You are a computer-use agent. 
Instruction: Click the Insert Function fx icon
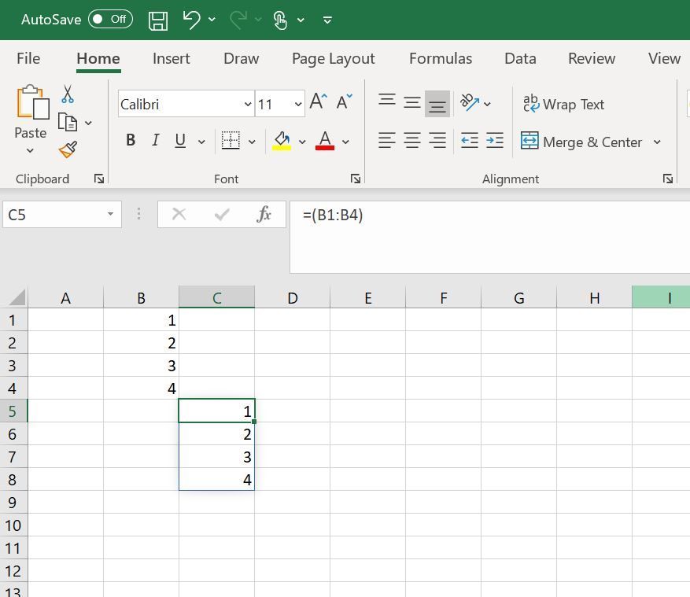pyautogui.click(x=264, y=214)
